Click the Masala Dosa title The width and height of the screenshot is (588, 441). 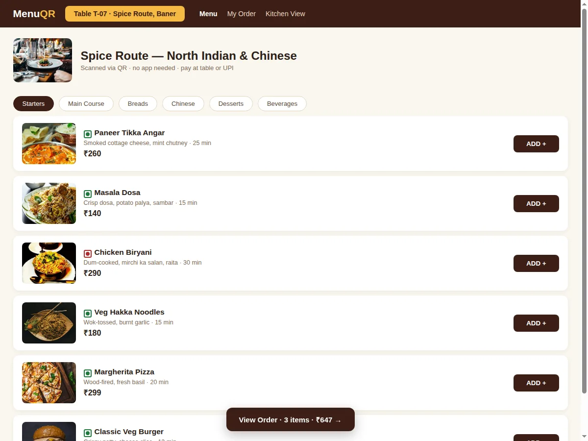pos(117,193)
